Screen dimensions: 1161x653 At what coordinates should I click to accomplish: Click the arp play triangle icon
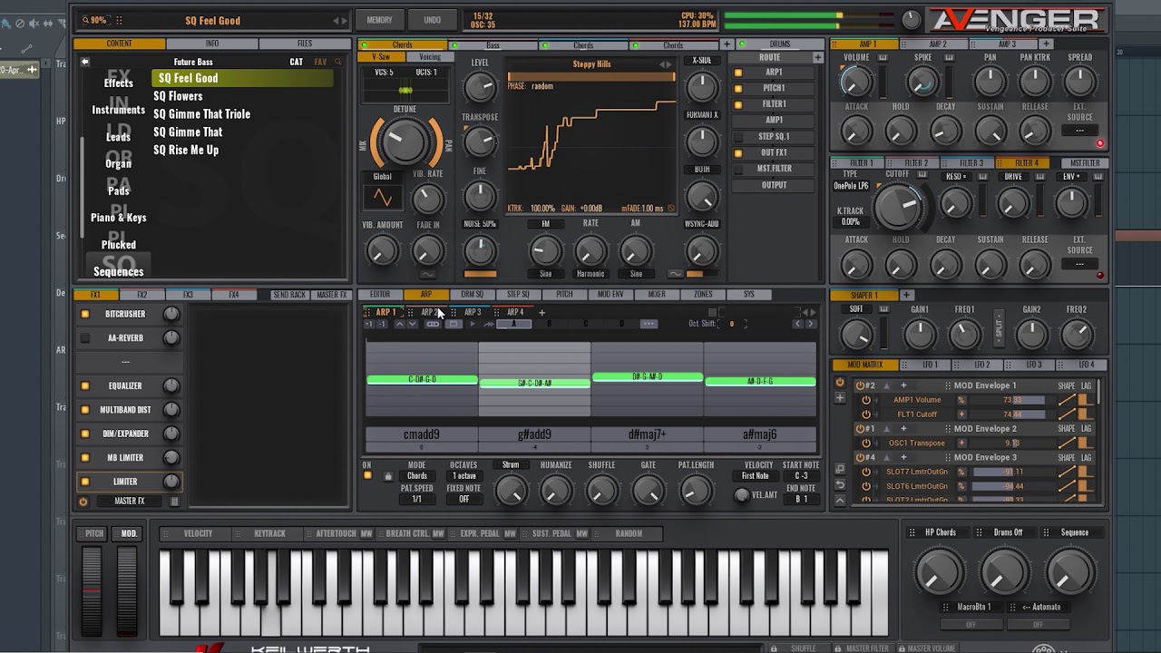coord(473,324)
